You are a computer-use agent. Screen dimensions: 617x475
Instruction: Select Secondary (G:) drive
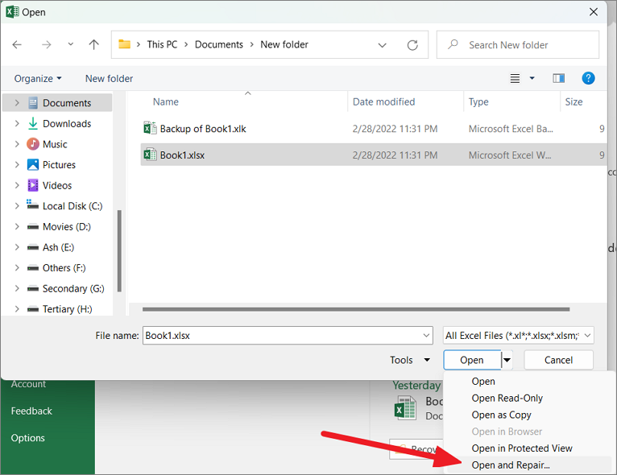(73, 288)
